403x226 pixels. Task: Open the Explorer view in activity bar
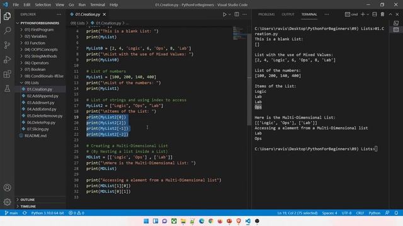pyautogui.click(x=7, y=16)
